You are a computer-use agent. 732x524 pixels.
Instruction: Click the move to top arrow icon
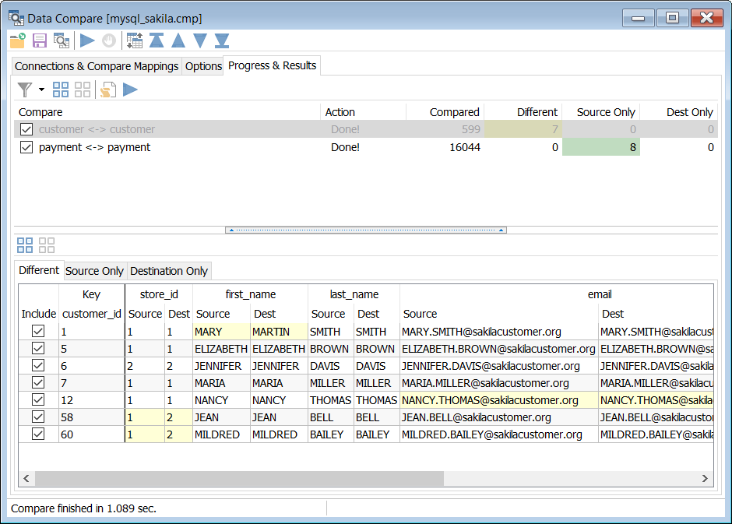coord(157,40)
